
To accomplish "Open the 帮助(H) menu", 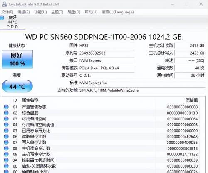I will pyautogui.click(x=91, y=12).
